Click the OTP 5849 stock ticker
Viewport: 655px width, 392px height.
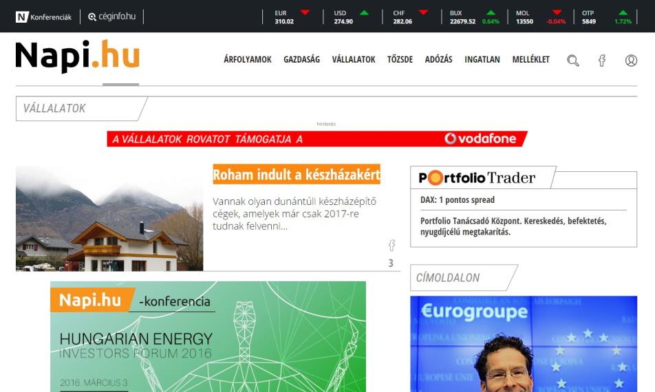[607, 17]
